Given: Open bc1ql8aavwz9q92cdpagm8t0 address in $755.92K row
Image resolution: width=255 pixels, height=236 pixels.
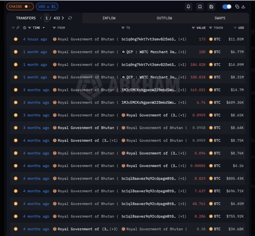Looking at the screenshot, I should click(149, 216).
